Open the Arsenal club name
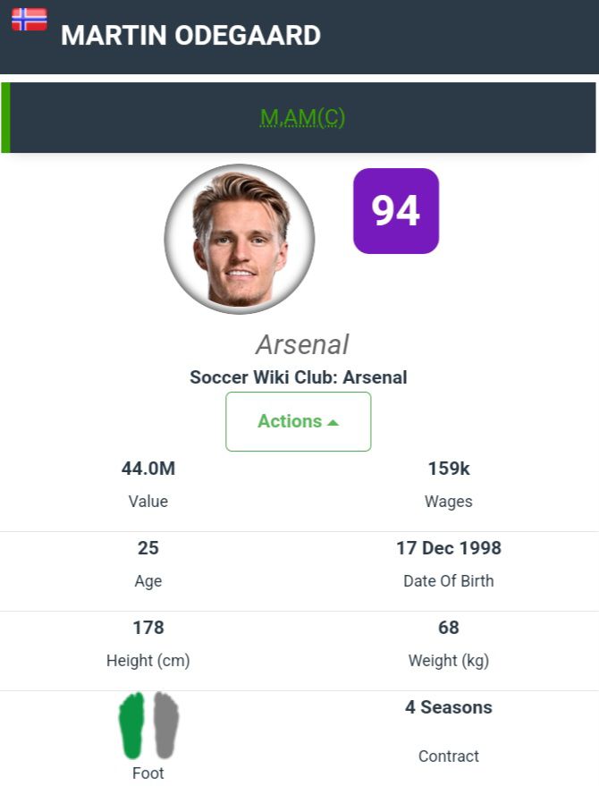 coord(302,344)
